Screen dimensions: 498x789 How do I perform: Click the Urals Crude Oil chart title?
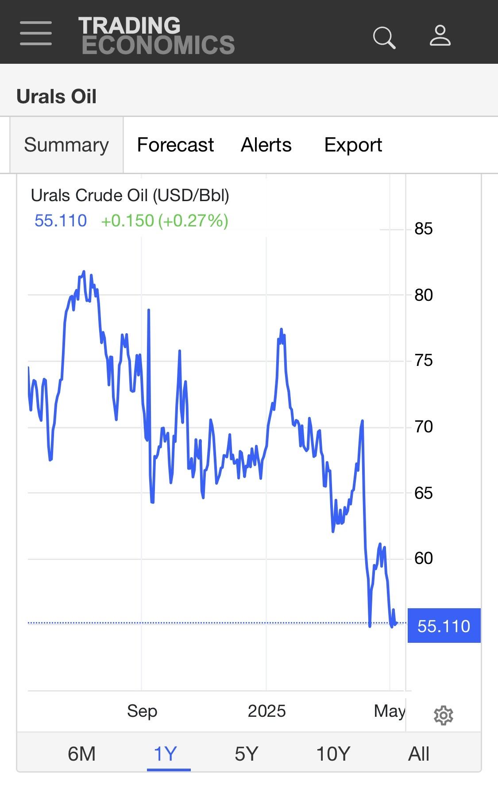pos(130,195)
